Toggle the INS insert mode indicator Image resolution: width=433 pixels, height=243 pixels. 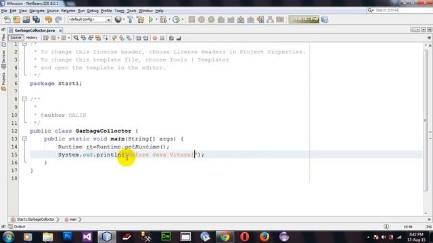pos(428,227)
